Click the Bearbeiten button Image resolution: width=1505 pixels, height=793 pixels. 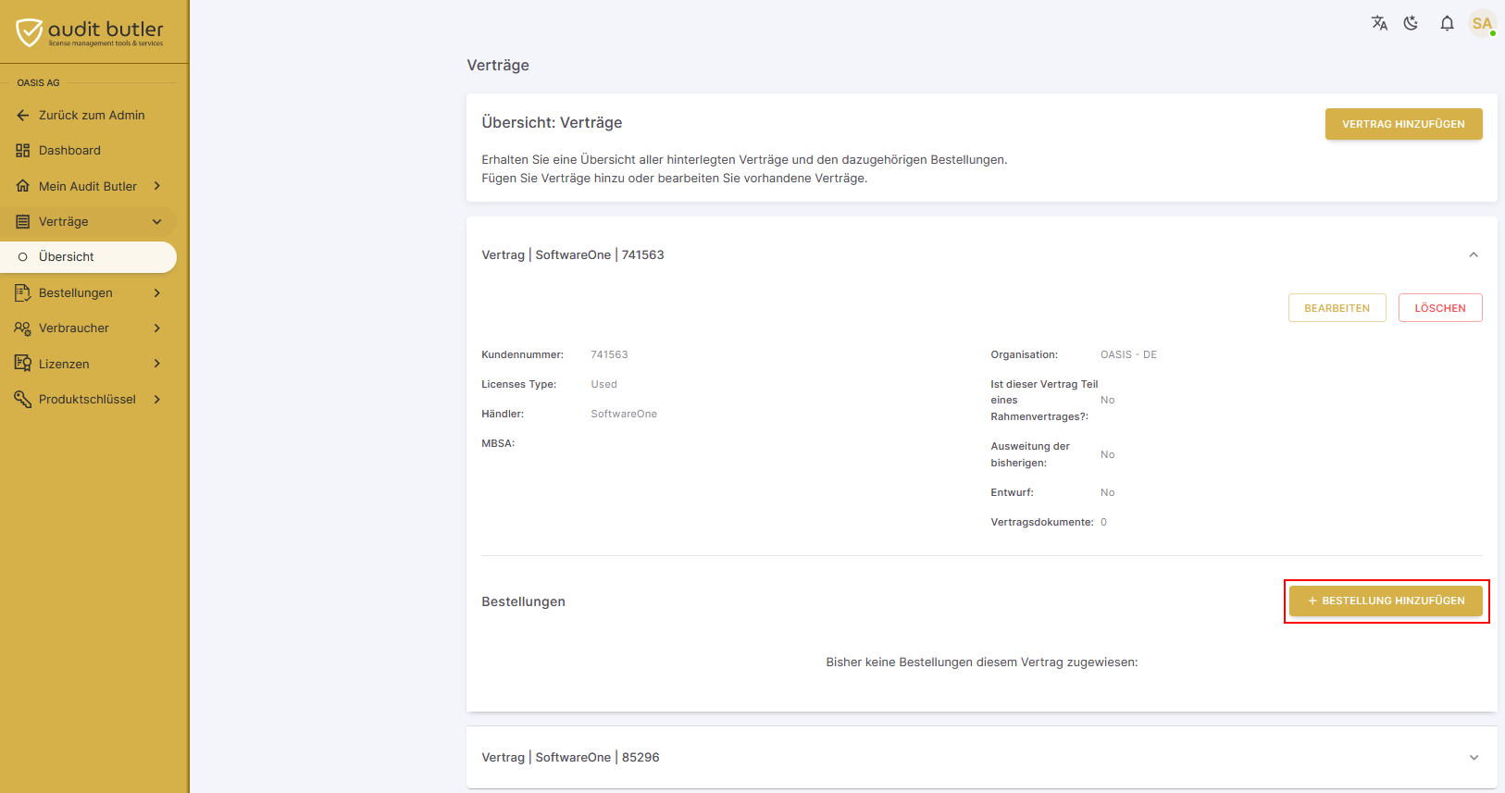(x=1337, y=308)
